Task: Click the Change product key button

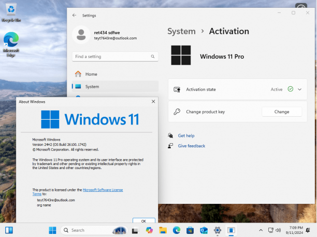Action: (282, 111)
